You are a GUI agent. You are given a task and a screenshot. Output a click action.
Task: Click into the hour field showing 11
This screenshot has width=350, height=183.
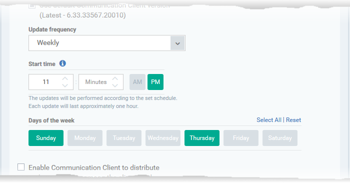click(46, 82)
